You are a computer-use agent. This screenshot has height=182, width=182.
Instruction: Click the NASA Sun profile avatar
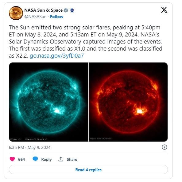[x=16, y=13]
